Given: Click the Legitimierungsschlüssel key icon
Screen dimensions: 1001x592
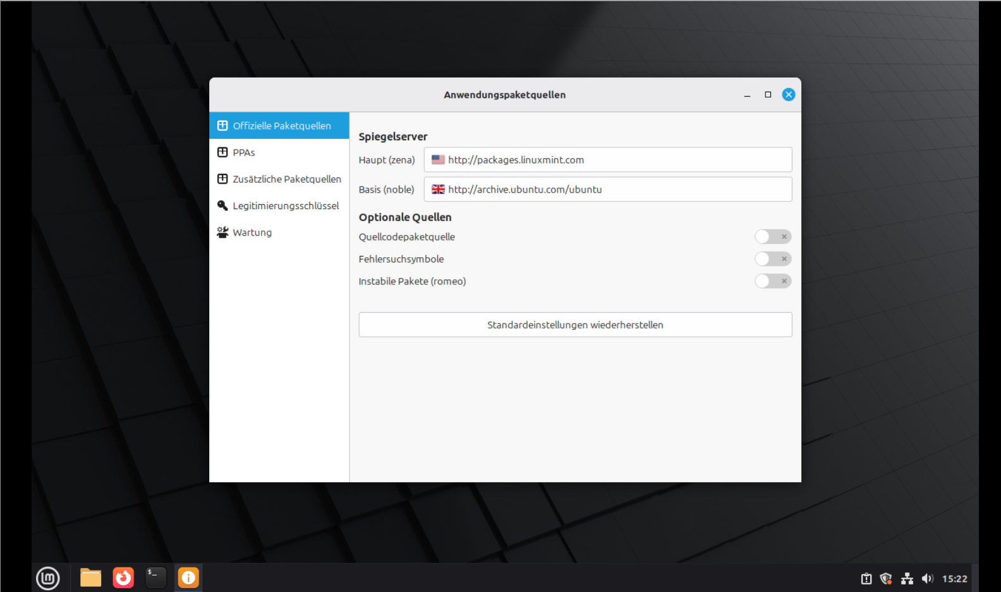Looking at the screenshot, I should (222, 206).
